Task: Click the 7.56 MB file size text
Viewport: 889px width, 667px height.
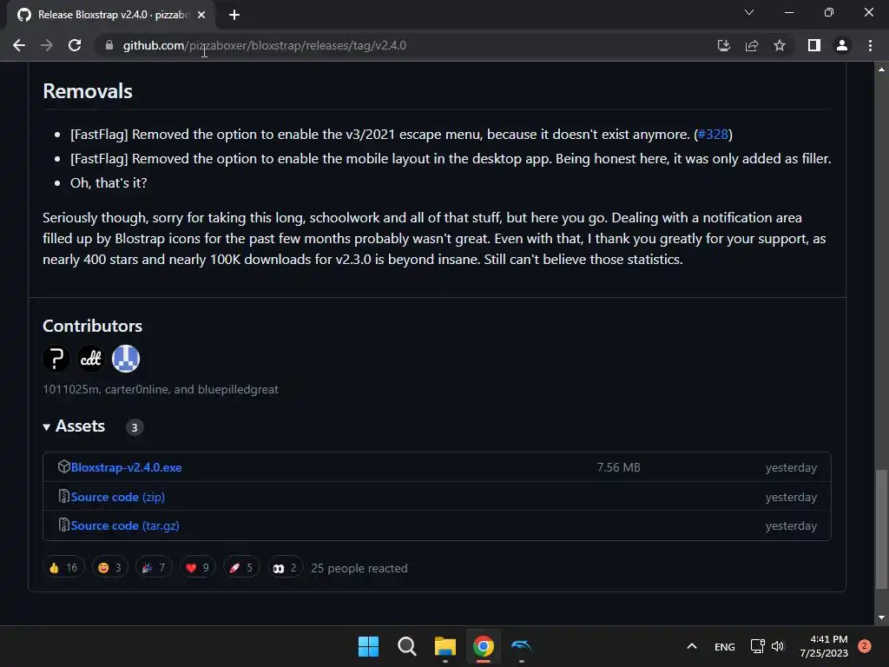Action: 618,467
